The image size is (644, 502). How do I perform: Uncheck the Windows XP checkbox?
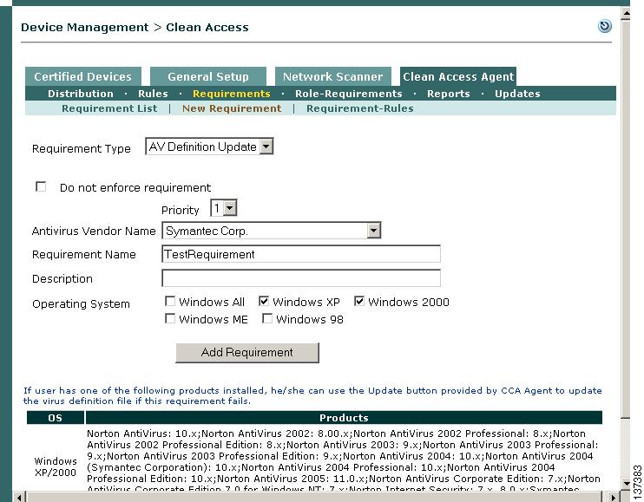click(264, 302)
